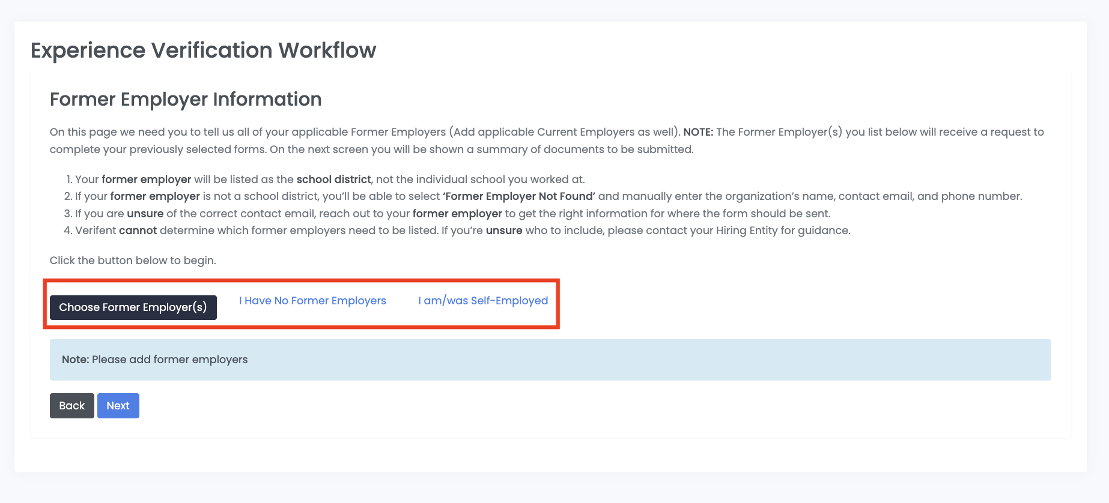Click the bold word 'cannot' in item four
Screen dimensions: 1109x503
point(138,230)
